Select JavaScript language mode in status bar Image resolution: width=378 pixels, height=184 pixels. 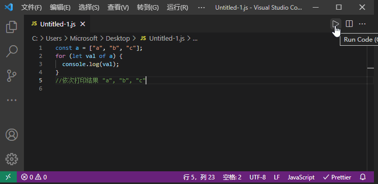click(301, 177)
